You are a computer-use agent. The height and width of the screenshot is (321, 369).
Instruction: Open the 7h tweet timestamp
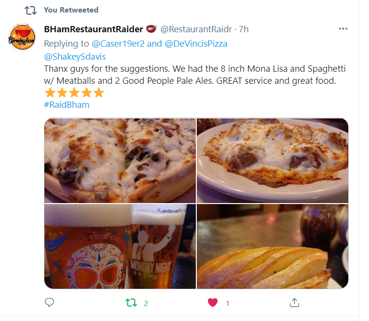244,29
